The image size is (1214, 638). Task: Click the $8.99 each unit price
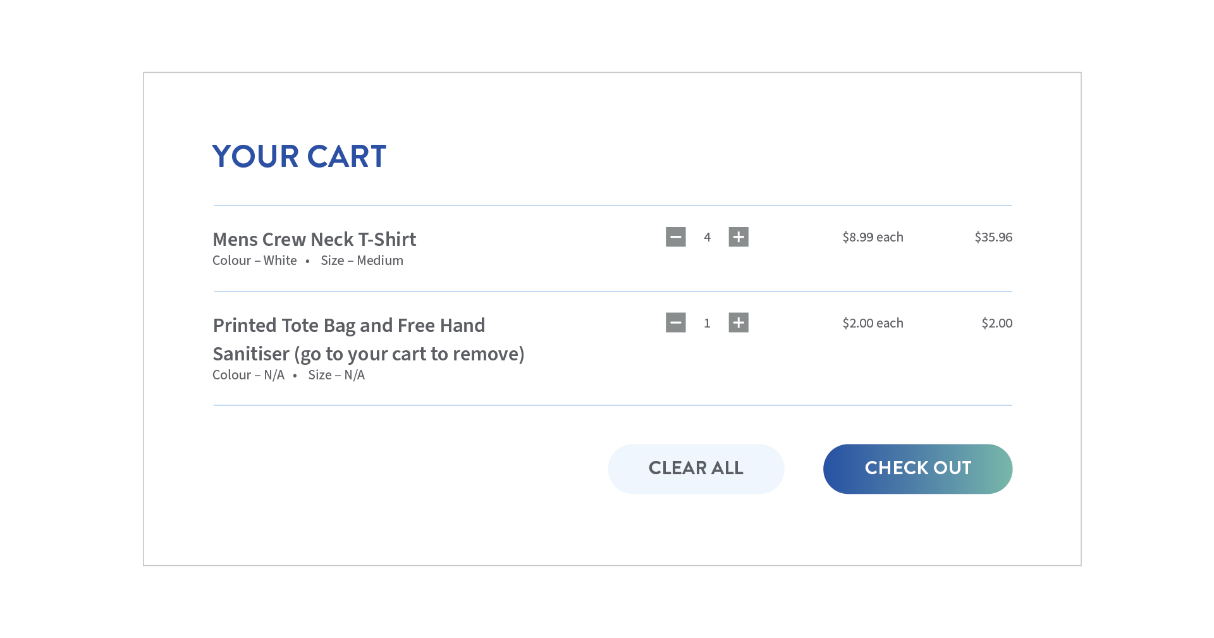pyautogui.click(x=873, y=237)
